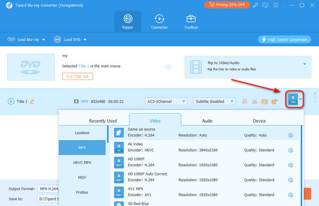This screenshot has width=319, height=206.
Task: Click the edit effects star icon
Action: [244, 101]
